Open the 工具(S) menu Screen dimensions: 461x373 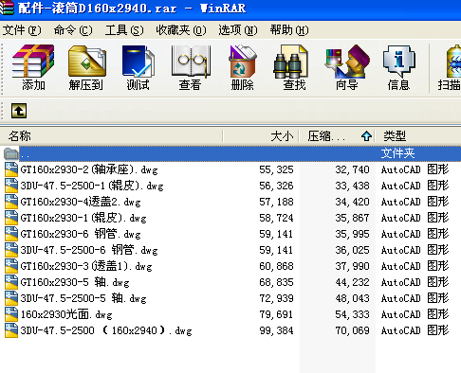tap(124, 30)
